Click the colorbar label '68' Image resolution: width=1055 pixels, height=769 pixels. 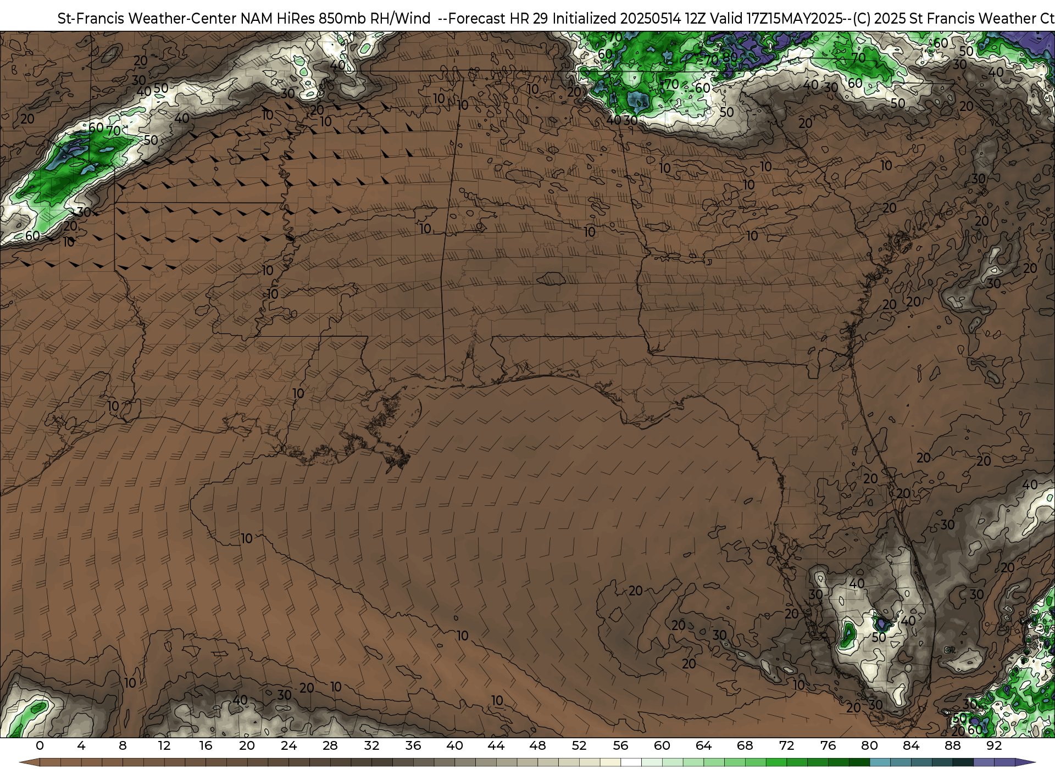click(745, 746)
